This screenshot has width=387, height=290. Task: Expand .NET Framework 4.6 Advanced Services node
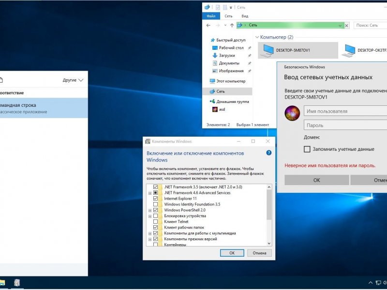click(x=150, y=193)
